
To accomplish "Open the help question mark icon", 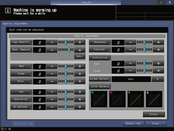I will click(x=170, y=2).
